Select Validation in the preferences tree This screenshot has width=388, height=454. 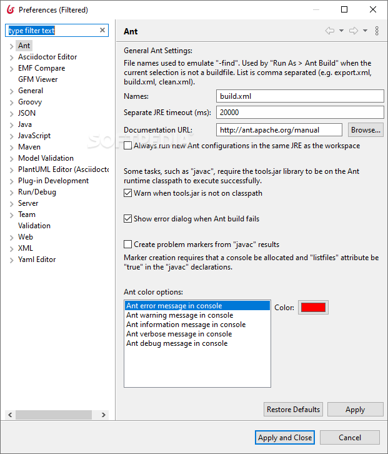click(x=34, y=226)
